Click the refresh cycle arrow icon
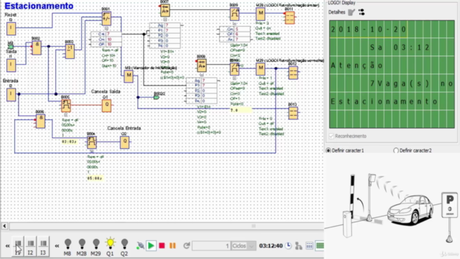Viewport: 460px width, 259px height. pyautogui.click(x=186, y=245)
